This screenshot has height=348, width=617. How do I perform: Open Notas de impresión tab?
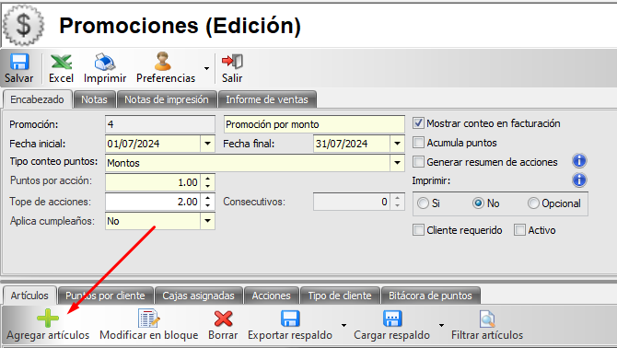(167, 99)
